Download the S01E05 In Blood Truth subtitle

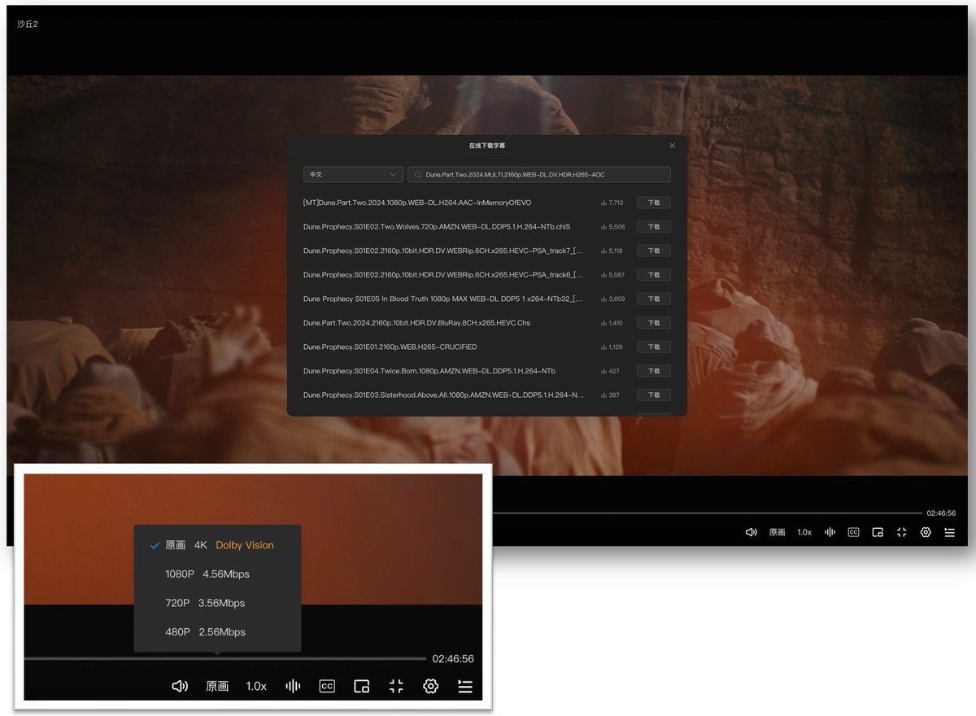[x=653, y=299]
